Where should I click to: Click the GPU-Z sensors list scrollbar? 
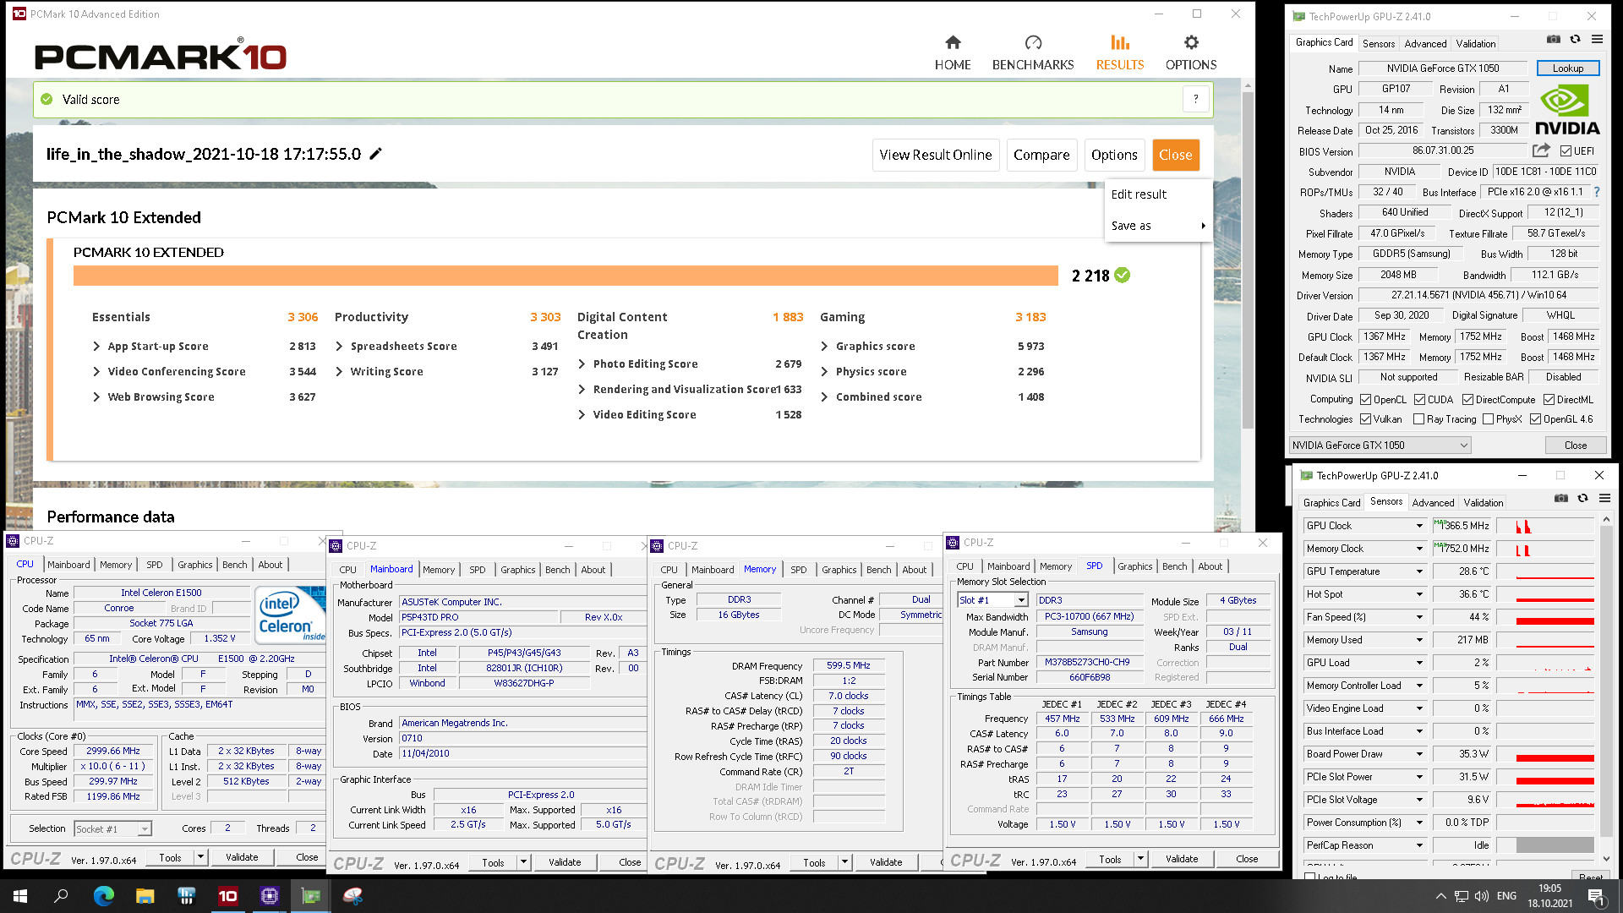tap(1606, 689)
